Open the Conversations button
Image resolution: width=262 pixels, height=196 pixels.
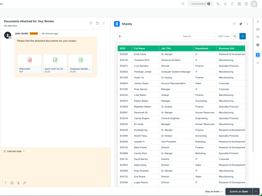coord(201,4)
